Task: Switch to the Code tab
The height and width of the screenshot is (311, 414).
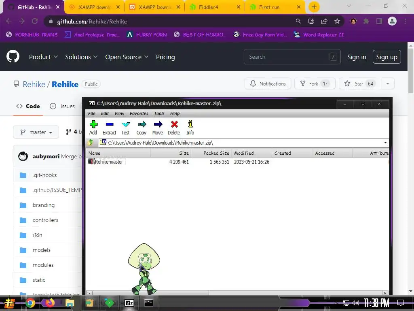Action: coord(28,106)
